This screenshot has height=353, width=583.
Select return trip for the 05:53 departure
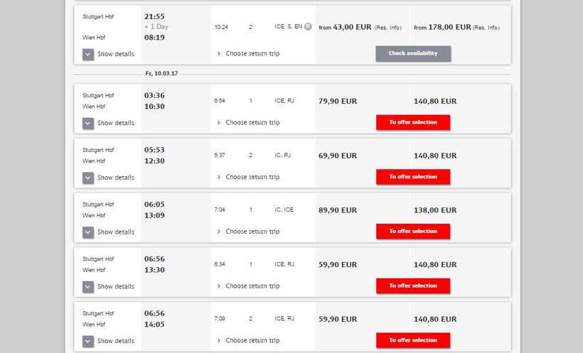pos(252,177)
